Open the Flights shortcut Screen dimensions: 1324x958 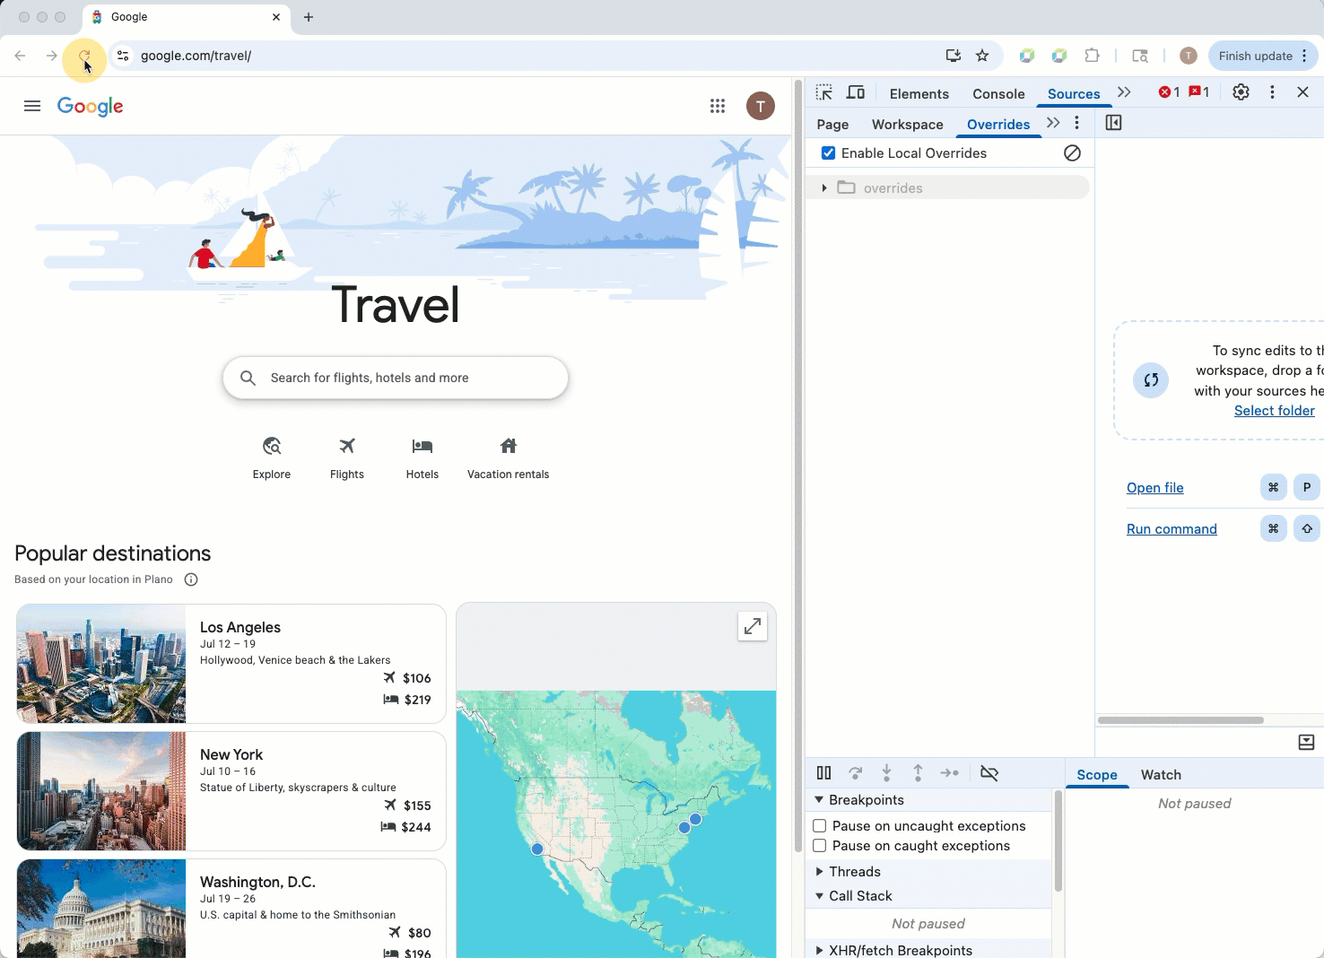pyautogui.click(x=347, y=458)
